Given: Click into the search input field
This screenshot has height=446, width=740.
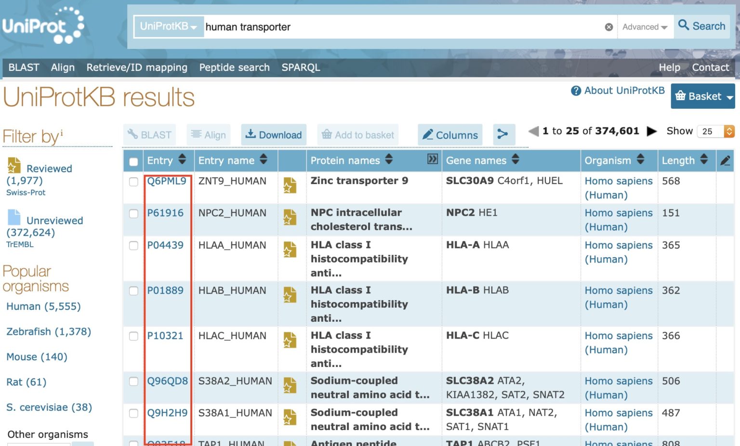Looking at the screenshot, I should pyautogui.click(x=400, y=27).
